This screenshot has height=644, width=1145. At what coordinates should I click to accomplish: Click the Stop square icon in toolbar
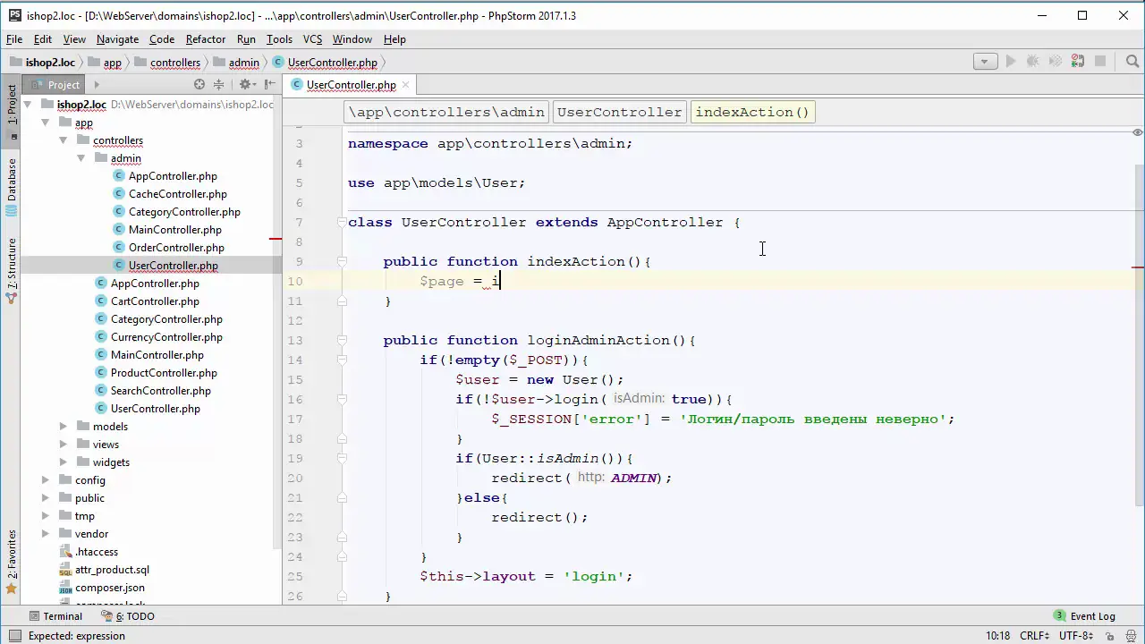coord(1100,62)
